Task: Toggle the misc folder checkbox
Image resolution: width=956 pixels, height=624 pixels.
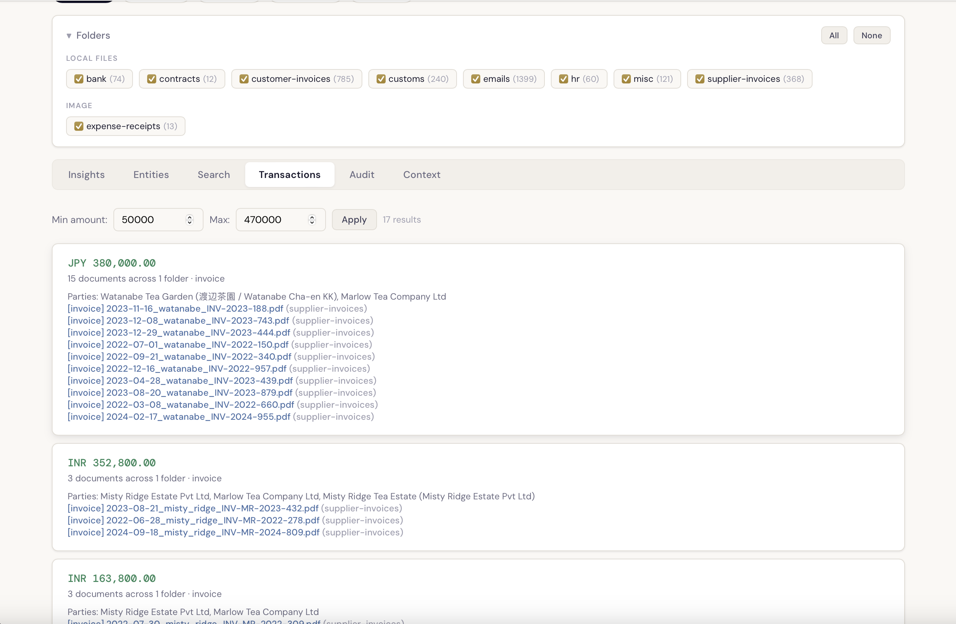Action: pyautogui.click(x=626, y=79)
